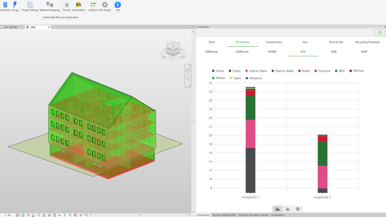
Task: Expand the Info dropdown in ribbon
Action: 118,12
